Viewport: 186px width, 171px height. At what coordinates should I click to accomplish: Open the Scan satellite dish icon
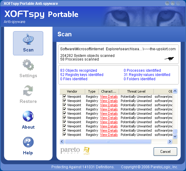28,39
